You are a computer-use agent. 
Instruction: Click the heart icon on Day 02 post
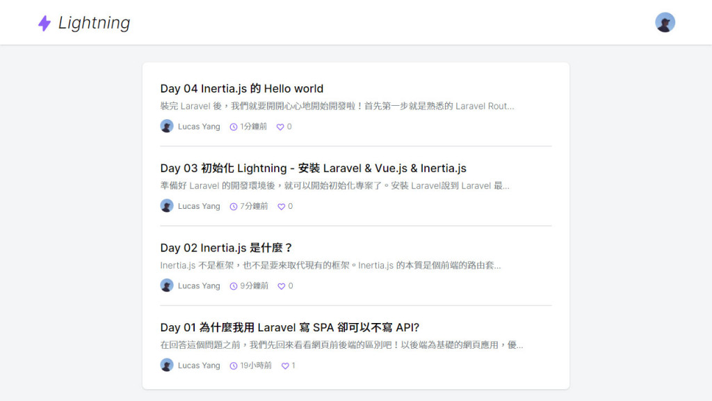pos(282,286)
